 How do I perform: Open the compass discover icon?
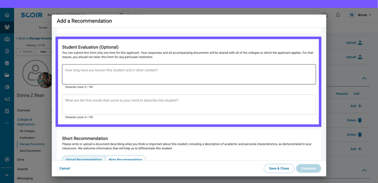(x=7, y=160)
